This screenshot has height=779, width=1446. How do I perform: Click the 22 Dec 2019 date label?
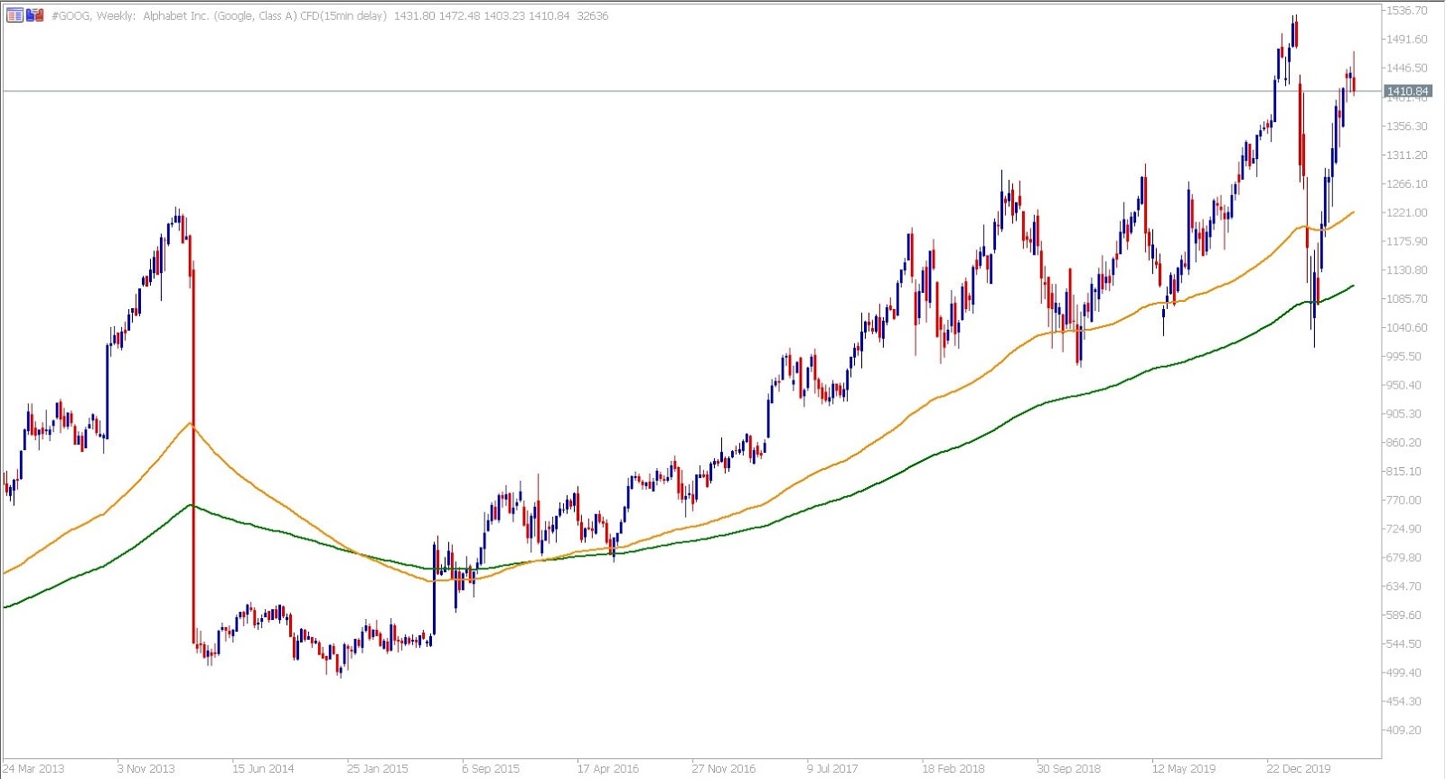point(1299,769)
